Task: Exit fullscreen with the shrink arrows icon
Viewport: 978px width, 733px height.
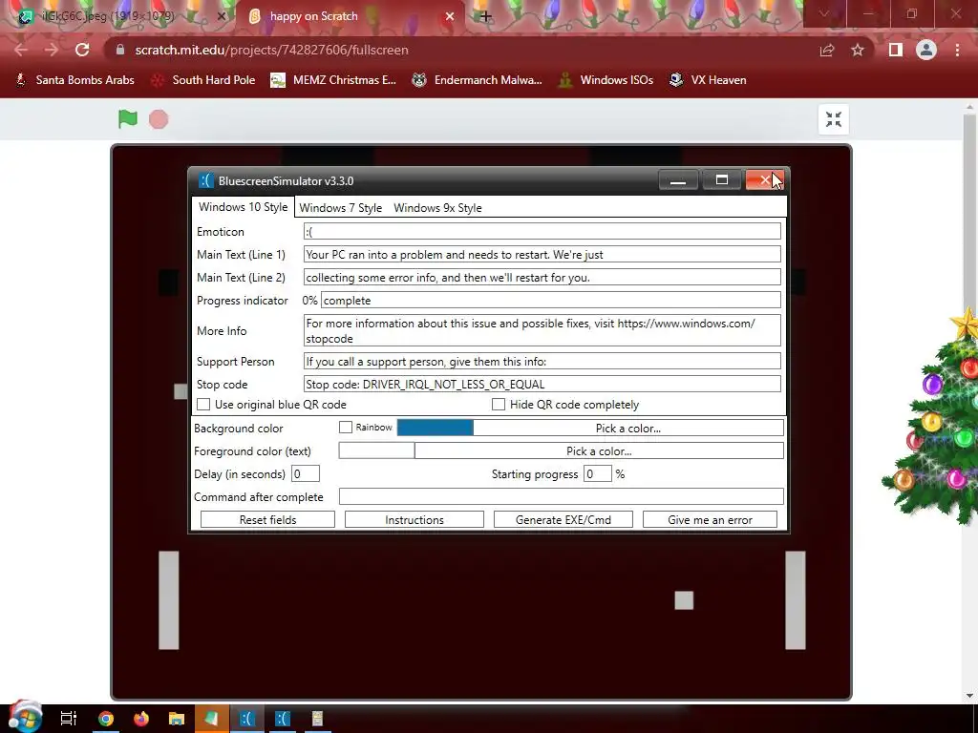Action: coord(833,119)
